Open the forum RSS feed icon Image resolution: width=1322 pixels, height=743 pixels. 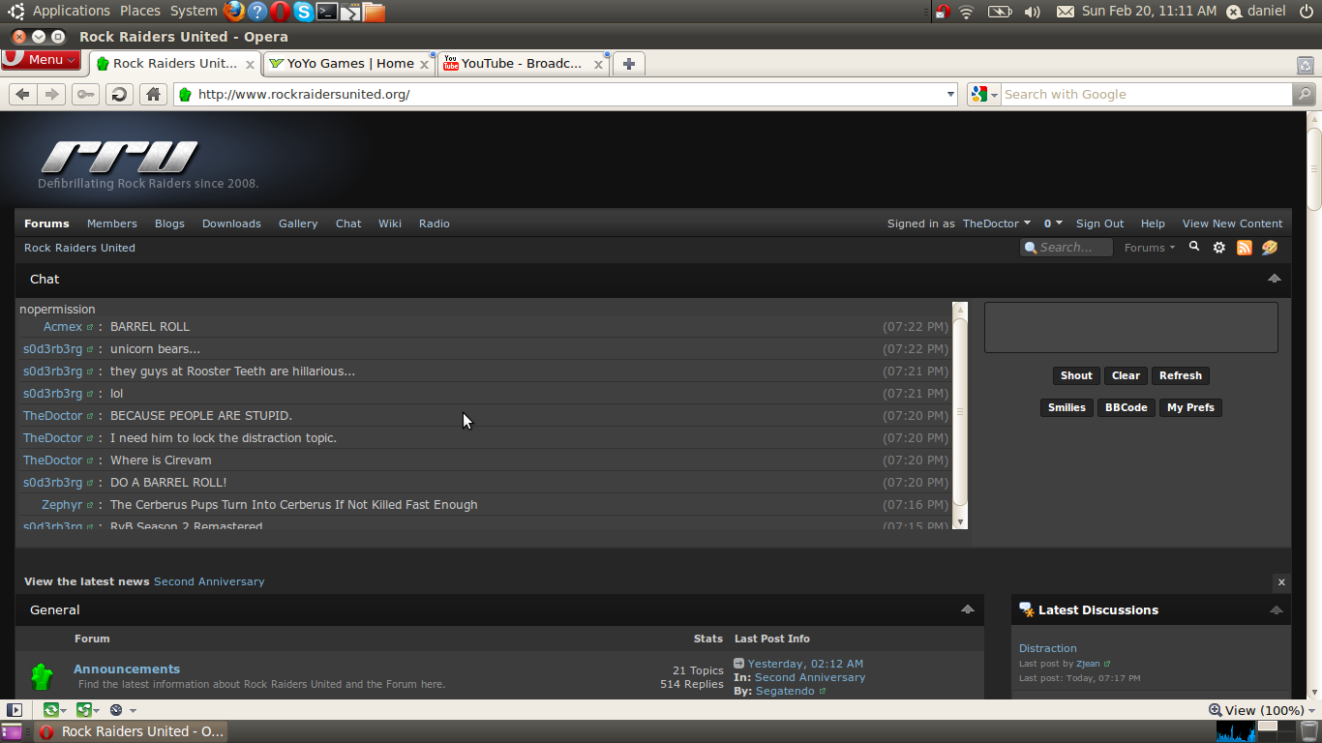click(x=1245, y=248)
